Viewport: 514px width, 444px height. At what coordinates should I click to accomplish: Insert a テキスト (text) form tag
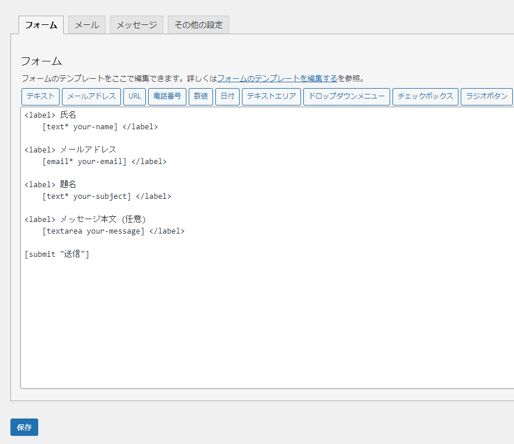tap(40, 97)
